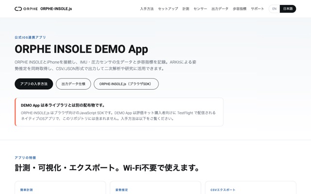Click the アプリの入手方法 button
Screen dimensions: 311x194
(x=34, y=84)
